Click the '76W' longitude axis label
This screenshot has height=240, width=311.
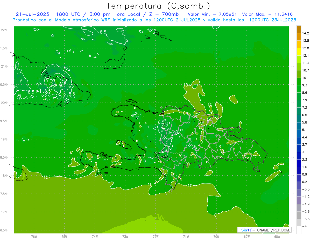point(34,237)
